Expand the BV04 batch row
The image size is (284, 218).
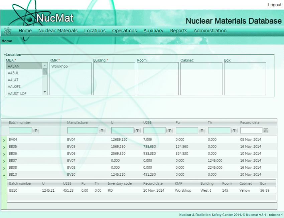click(4, 140)
